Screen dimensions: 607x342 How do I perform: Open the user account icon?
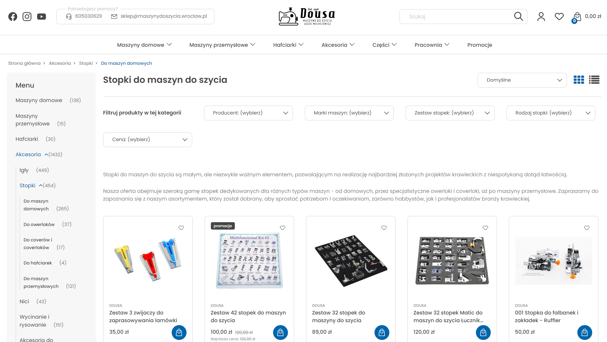(x=541, y=17)
